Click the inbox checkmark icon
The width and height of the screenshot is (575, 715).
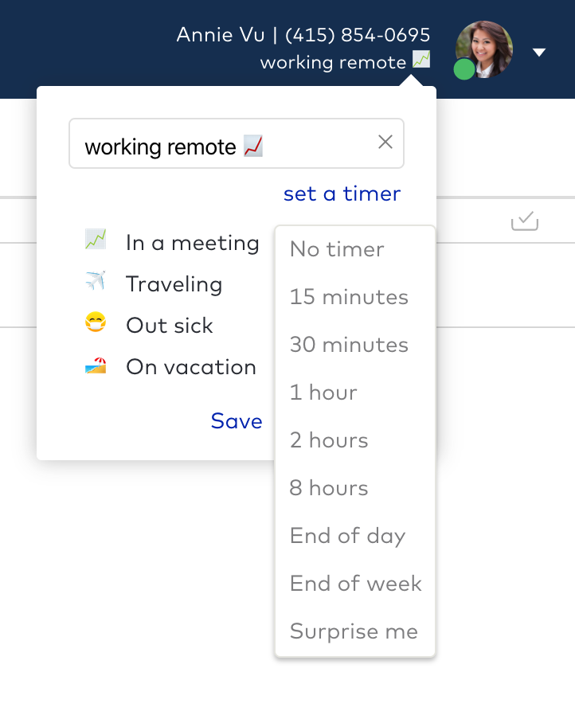coord(525,221)
